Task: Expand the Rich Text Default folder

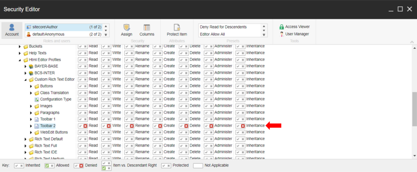Action: tap(25, 139)
